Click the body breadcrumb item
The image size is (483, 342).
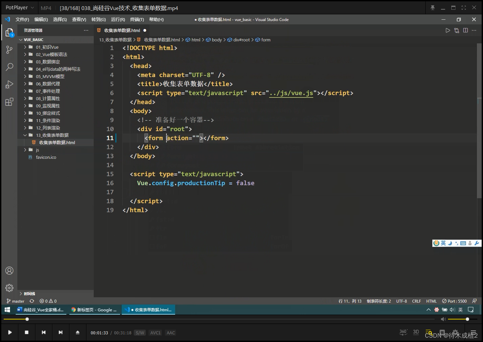pos(214,40)
